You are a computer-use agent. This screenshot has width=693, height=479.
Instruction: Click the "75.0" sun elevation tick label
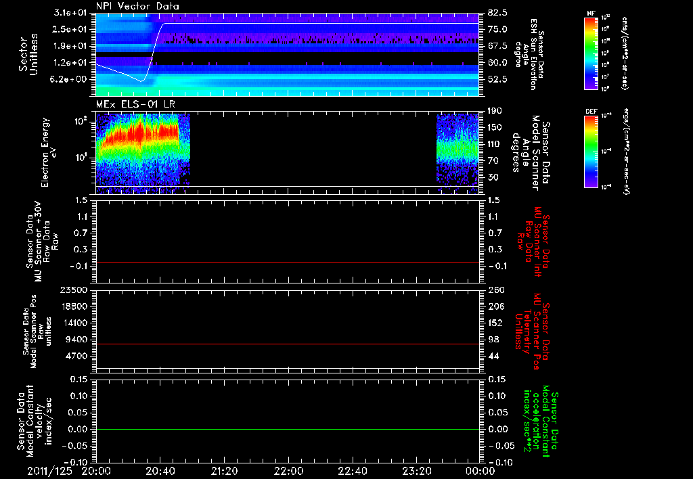(x=497, y=29)
